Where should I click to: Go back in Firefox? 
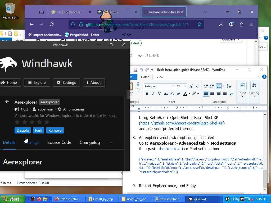(31, 24)
